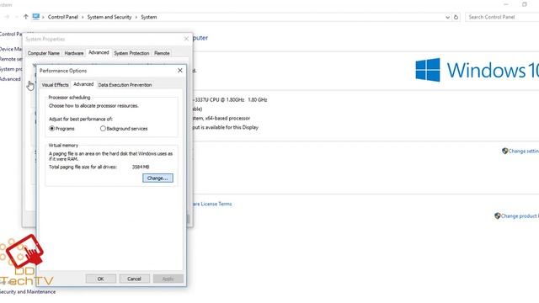539x303 pixels.
Task: Click the shield icon beside Change settings
Action: click(x=504, y=151)
